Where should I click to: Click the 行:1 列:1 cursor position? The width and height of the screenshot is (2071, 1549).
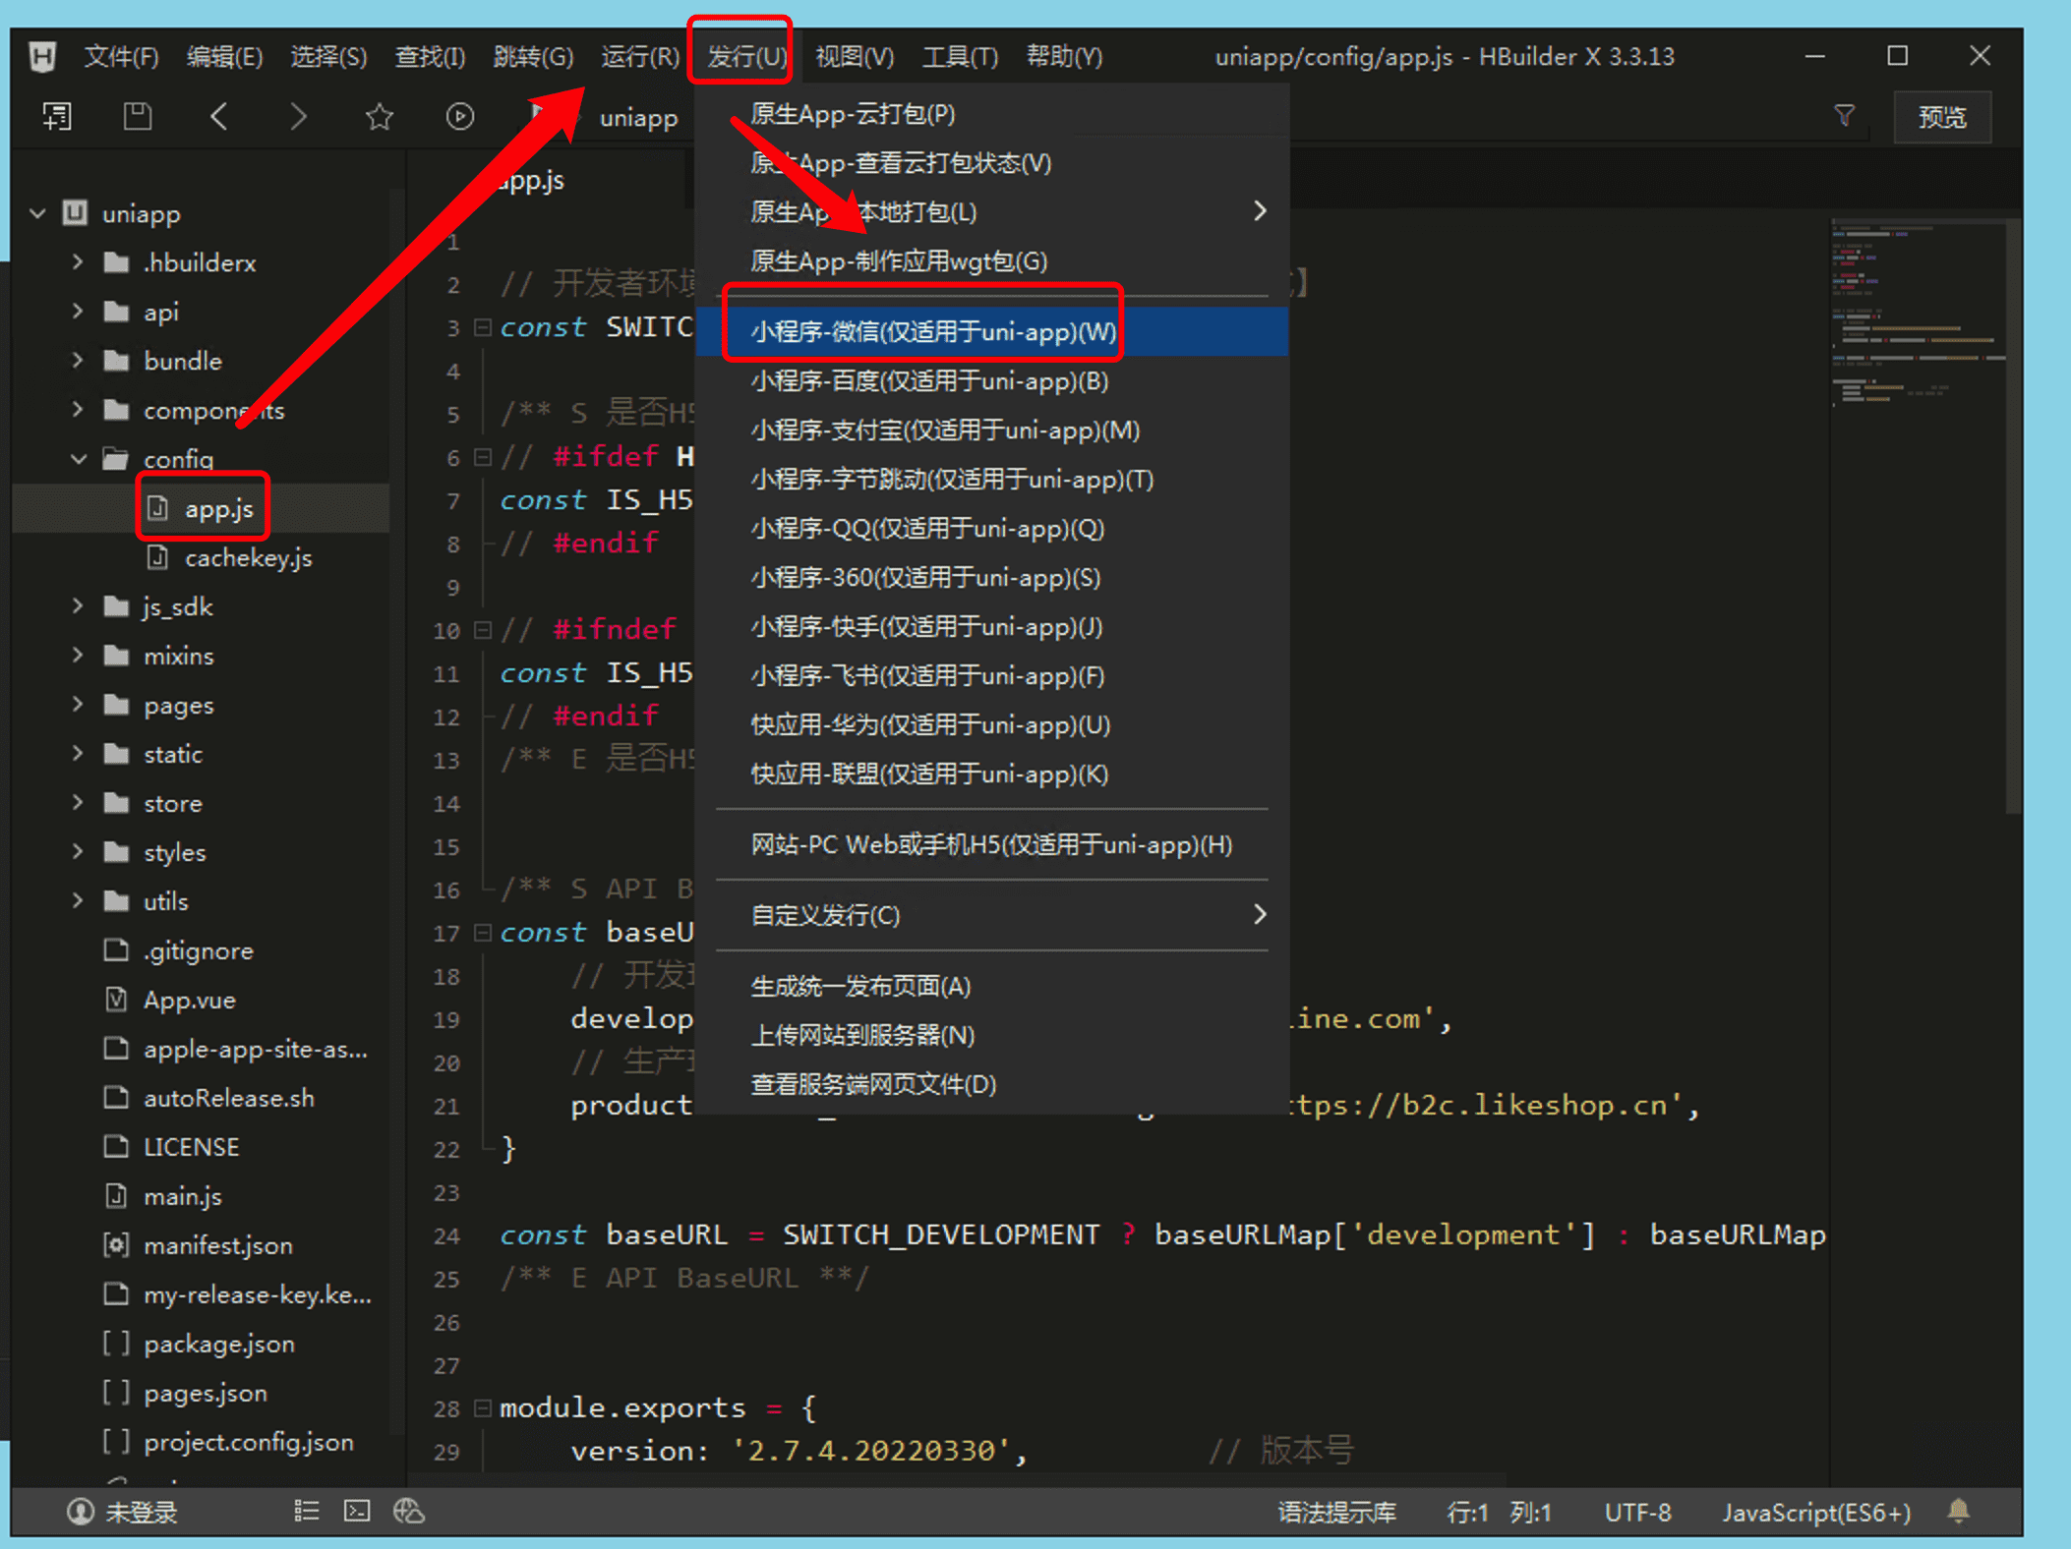coord(1499,1512)
